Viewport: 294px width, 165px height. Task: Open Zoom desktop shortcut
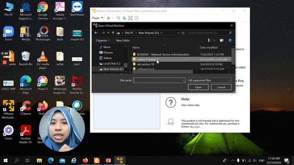(x=8, y=33)
